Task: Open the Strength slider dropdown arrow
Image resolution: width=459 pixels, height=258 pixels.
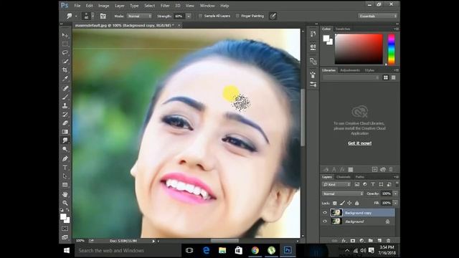Action: click(x=189, y=16)
